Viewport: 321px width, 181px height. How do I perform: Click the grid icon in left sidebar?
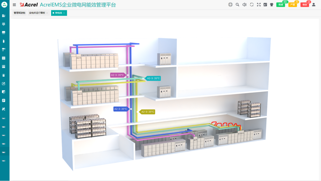coord(4,24)
